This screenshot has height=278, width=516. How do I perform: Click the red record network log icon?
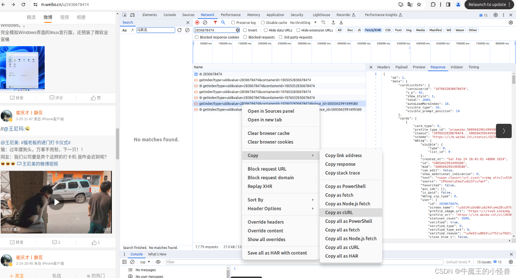(x=197, y=23)
